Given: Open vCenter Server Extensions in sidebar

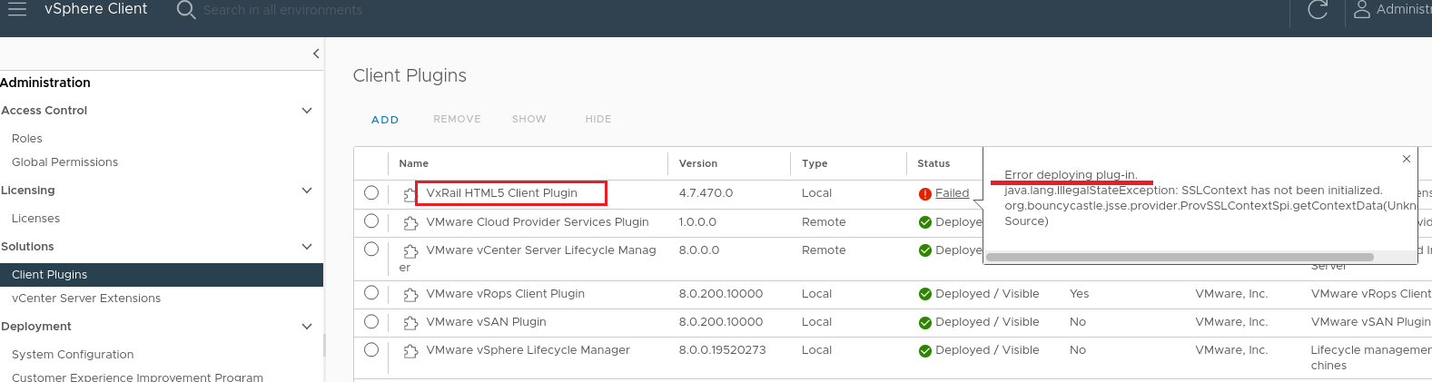Looking at the screenshot, I should click(x=86, y=299).
